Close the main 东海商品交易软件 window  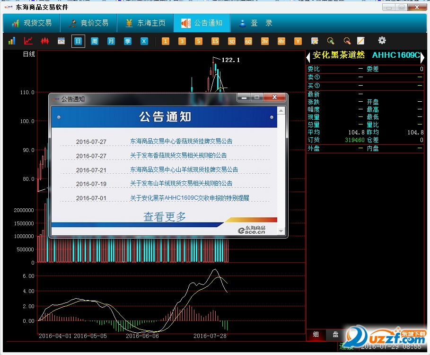point(417,7)
